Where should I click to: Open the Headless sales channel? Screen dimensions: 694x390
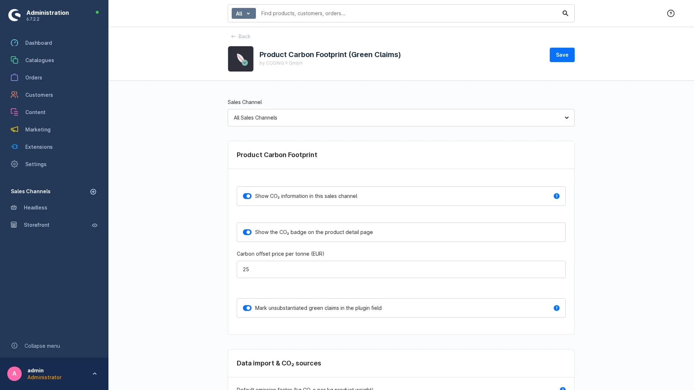[35, 208]
